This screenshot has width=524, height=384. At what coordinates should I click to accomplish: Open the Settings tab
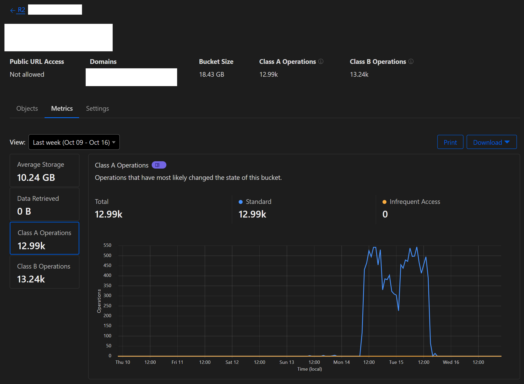point(97,108)
